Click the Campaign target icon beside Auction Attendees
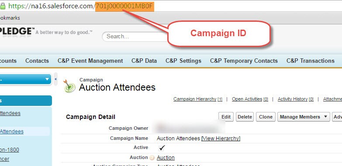This screenshot has height=166, width=342. point(69,86)
